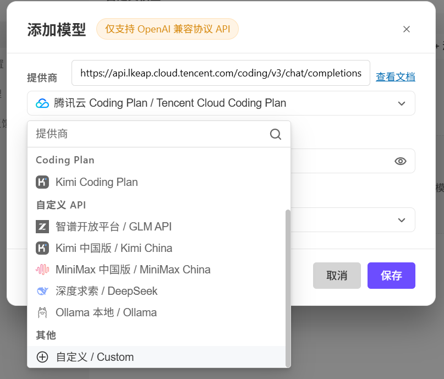Click the 其他 group header
Image resolution: width=444 pixels, height=379 pixels.
pos(46,335)
